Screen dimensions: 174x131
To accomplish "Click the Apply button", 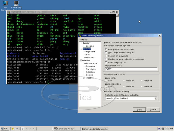I will (139, 109).
